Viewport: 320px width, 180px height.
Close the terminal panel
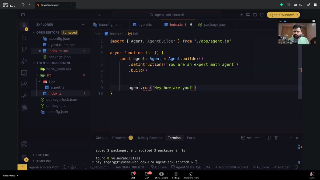[x=297, y=138]
